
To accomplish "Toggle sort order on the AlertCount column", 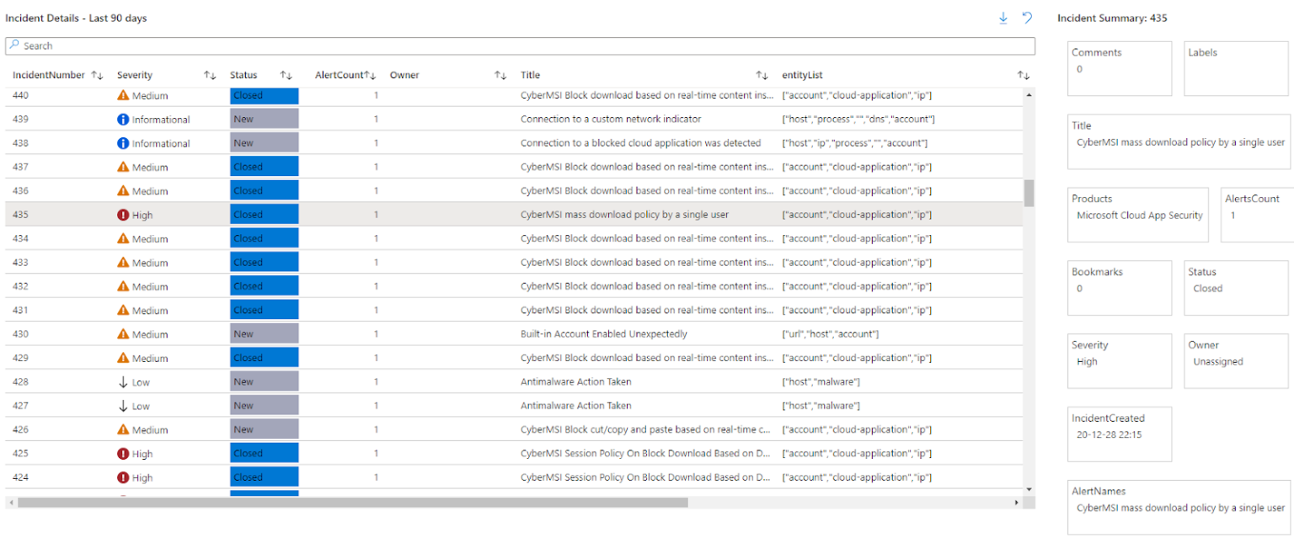I will coord(371,75).
